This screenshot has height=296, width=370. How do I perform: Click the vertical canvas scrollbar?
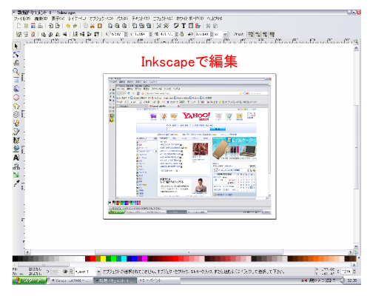point(356,147)
